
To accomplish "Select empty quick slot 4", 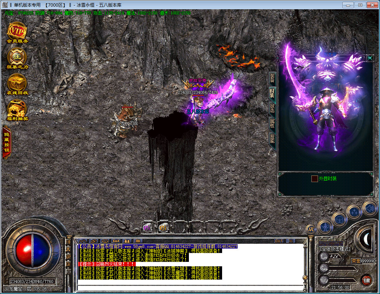I will (197, 228).
